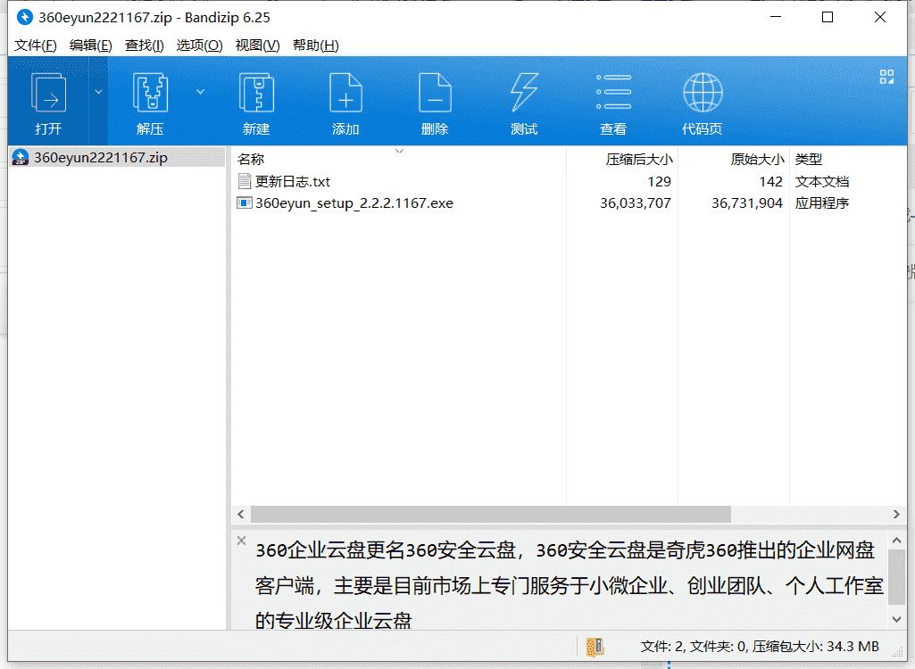915x669 pixels.
Task: Click the text document icon of 更新日志.txt
Action: pyautogui.click(x=245, y=181)
